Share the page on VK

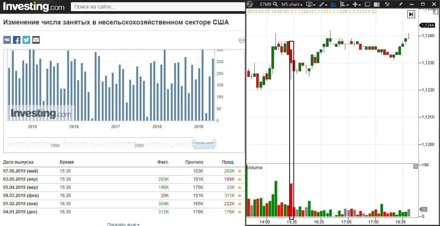(7, 40)
